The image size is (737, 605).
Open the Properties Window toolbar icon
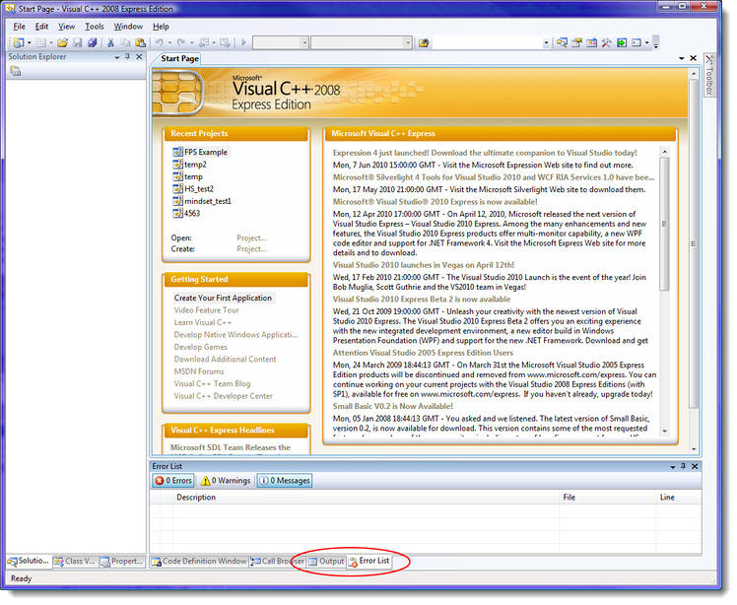point(576,43)
